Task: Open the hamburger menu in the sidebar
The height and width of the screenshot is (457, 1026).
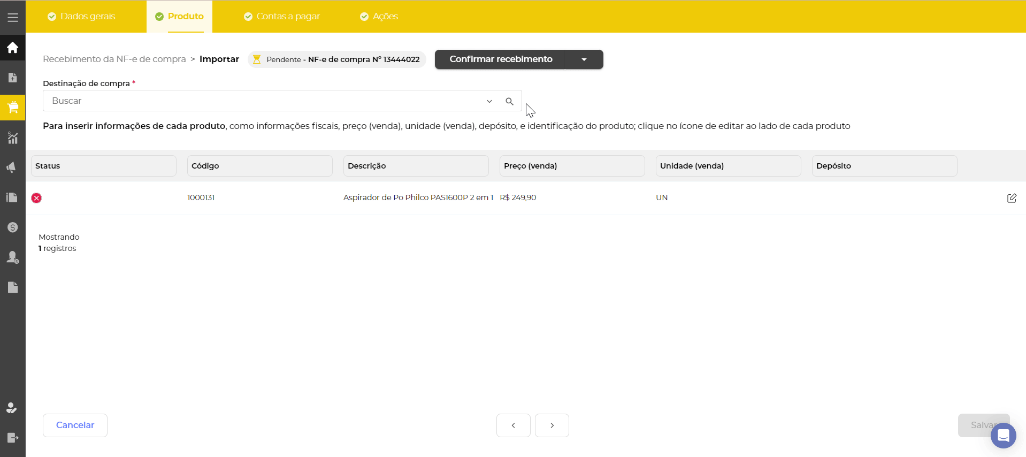Action: (x=13, y=18)
